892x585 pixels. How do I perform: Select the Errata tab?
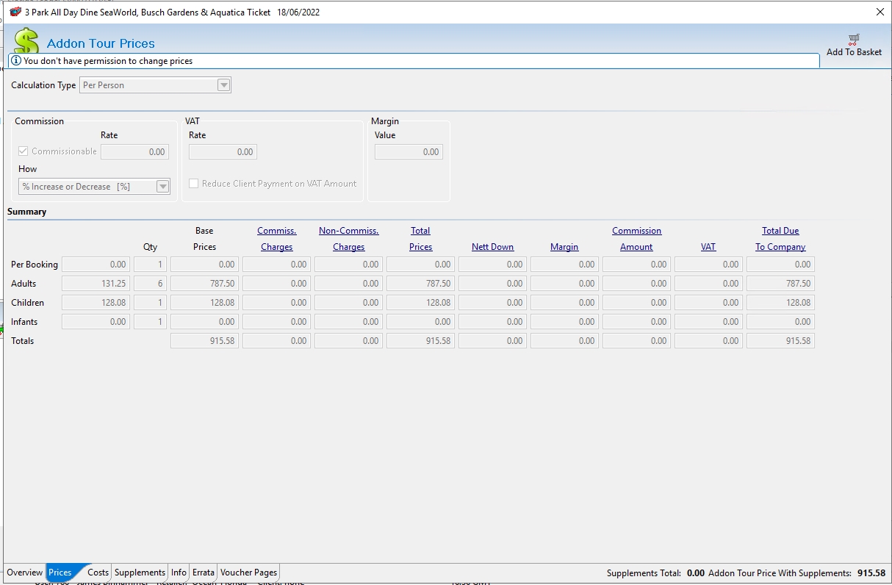tap(204, 573)
